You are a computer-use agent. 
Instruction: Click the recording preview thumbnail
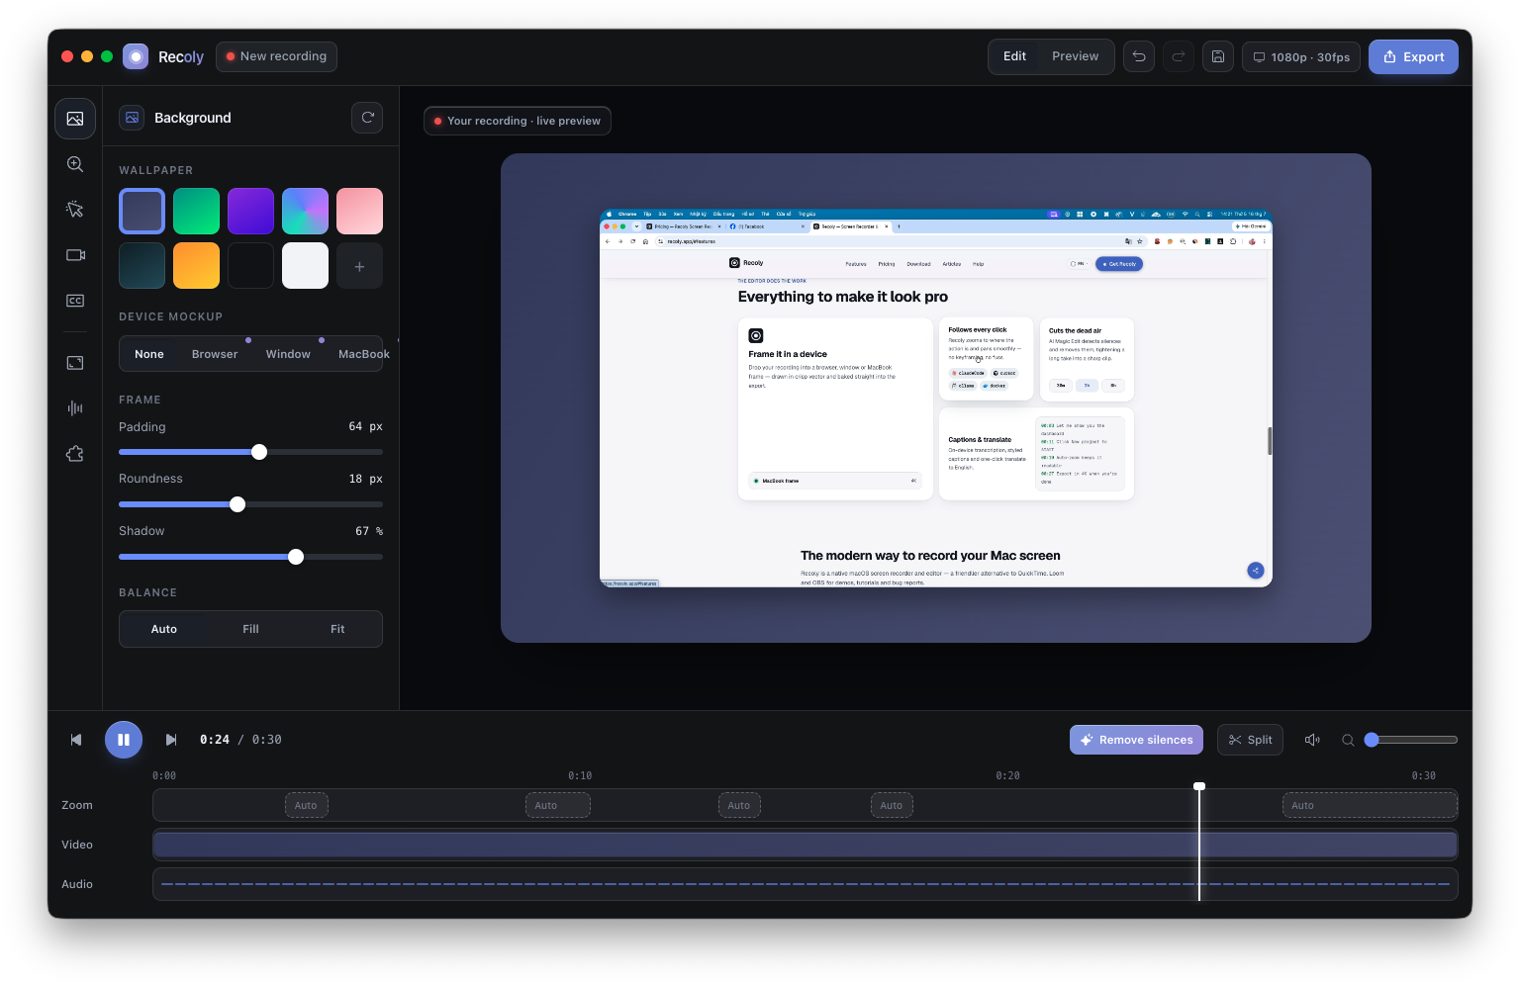(x=935, y=399)
